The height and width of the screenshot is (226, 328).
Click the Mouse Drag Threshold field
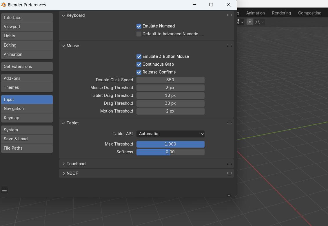170,88
